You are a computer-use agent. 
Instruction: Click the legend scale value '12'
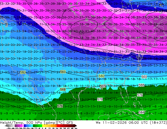point(49,128)
